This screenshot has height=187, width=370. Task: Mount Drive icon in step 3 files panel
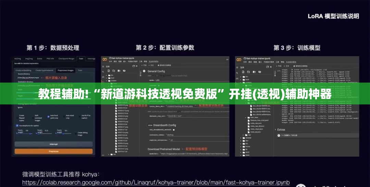pyautogui.click(x=254, y=72)
